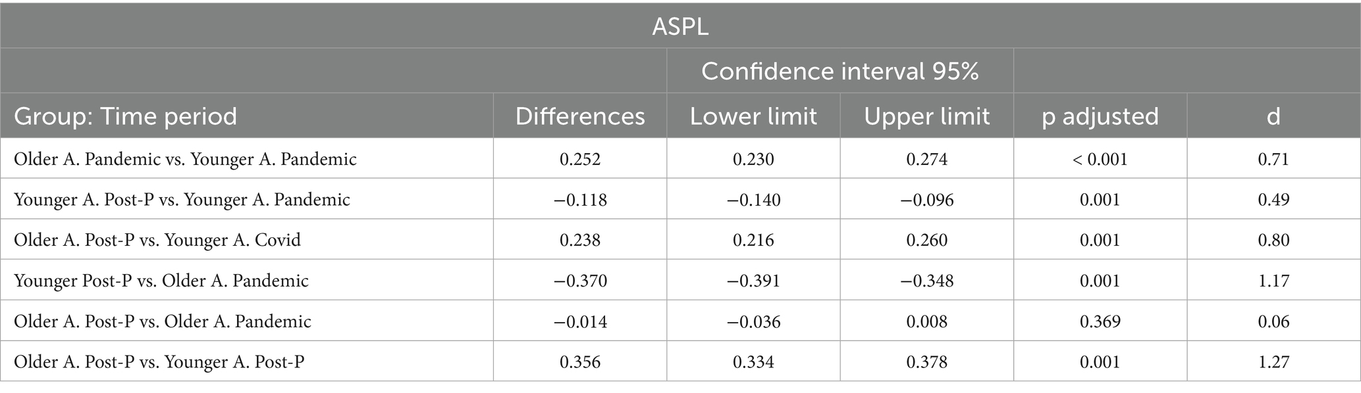
Task: Click the 0.008 upper limit cell
Action: tap(926, 321)
